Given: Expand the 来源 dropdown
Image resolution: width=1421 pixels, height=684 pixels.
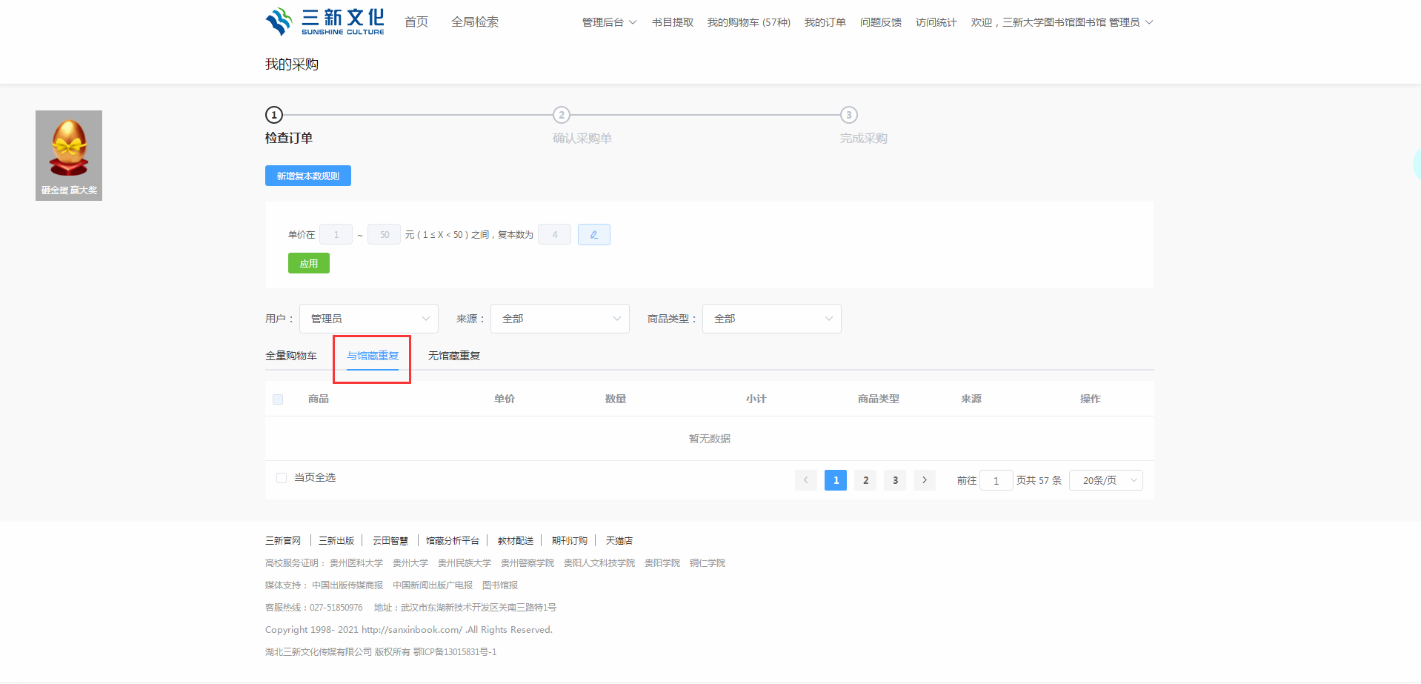Looking at the screenshot, I should [560, 319].
